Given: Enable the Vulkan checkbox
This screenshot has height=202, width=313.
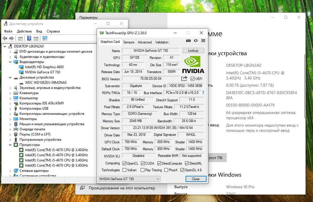Looking at the screenshot, I should (x=124, y=170).
